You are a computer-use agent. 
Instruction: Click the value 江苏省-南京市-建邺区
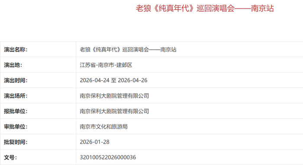[x=106, y=65]
